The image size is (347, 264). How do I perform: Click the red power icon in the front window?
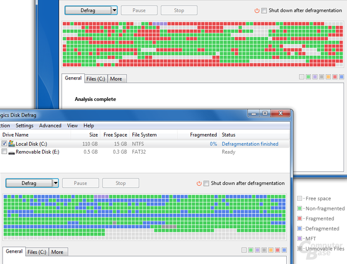coord(199,183)
